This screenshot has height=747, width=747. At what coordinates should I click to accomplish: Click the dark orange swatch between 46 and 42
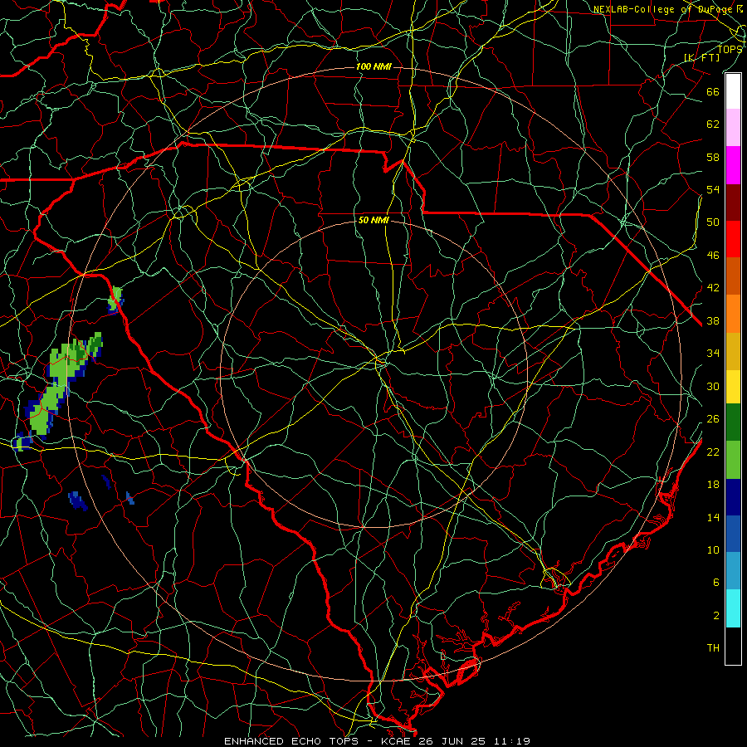(733, 276)
